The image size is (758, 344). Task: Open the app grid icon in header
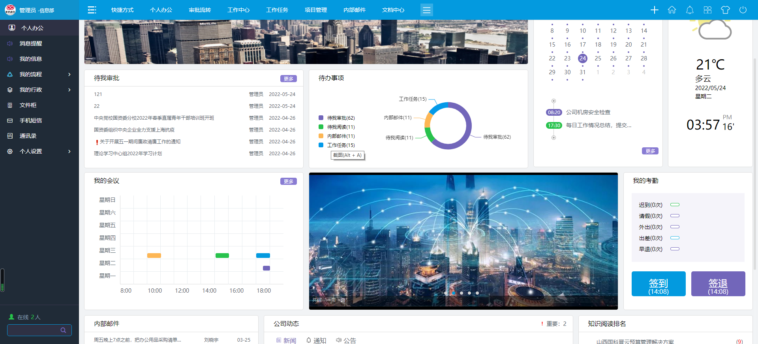707,10
